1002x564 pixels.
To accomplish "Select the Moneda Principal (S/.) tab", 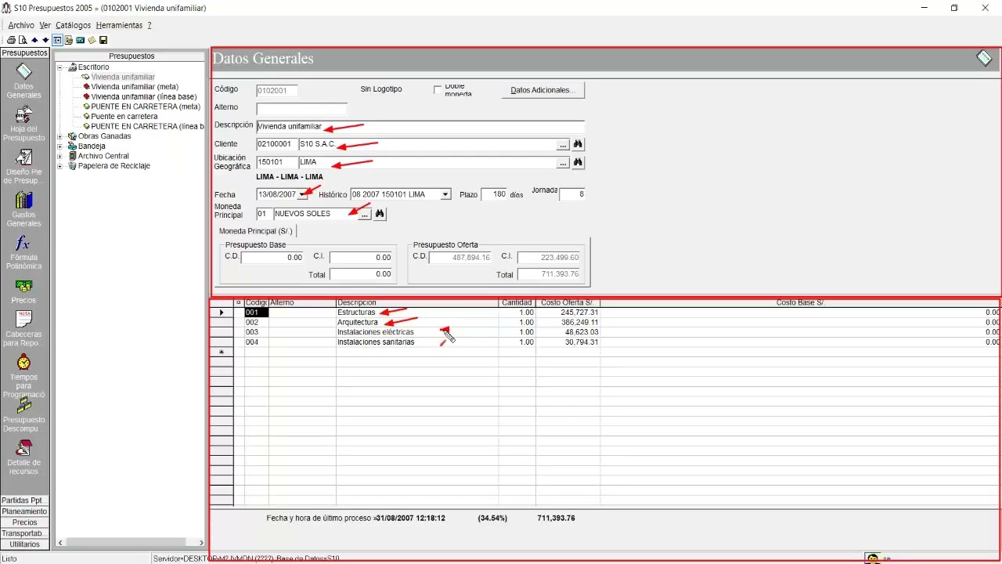I will (x=255, y=231).
